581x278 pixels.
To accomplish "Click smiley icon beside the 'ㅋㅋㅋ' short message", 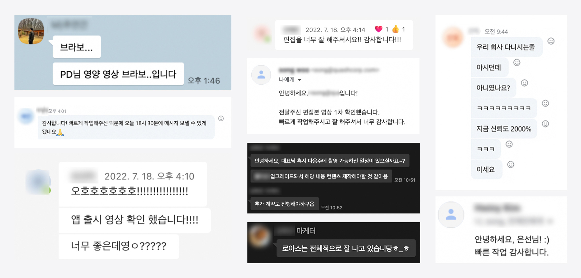I will (x=509, y=144).
